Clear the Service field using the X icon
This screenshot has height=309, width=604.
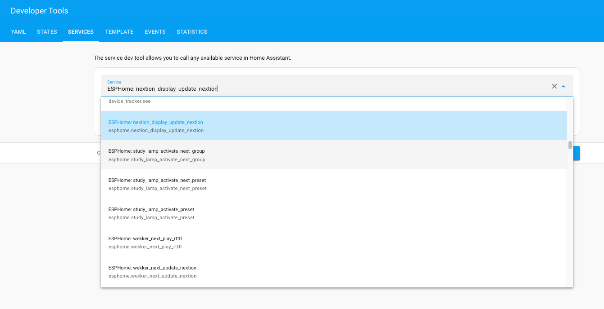point(554,86)
